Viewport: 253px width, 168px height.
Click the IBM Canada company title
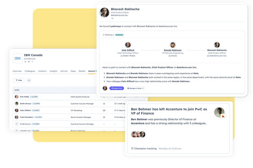33,55
